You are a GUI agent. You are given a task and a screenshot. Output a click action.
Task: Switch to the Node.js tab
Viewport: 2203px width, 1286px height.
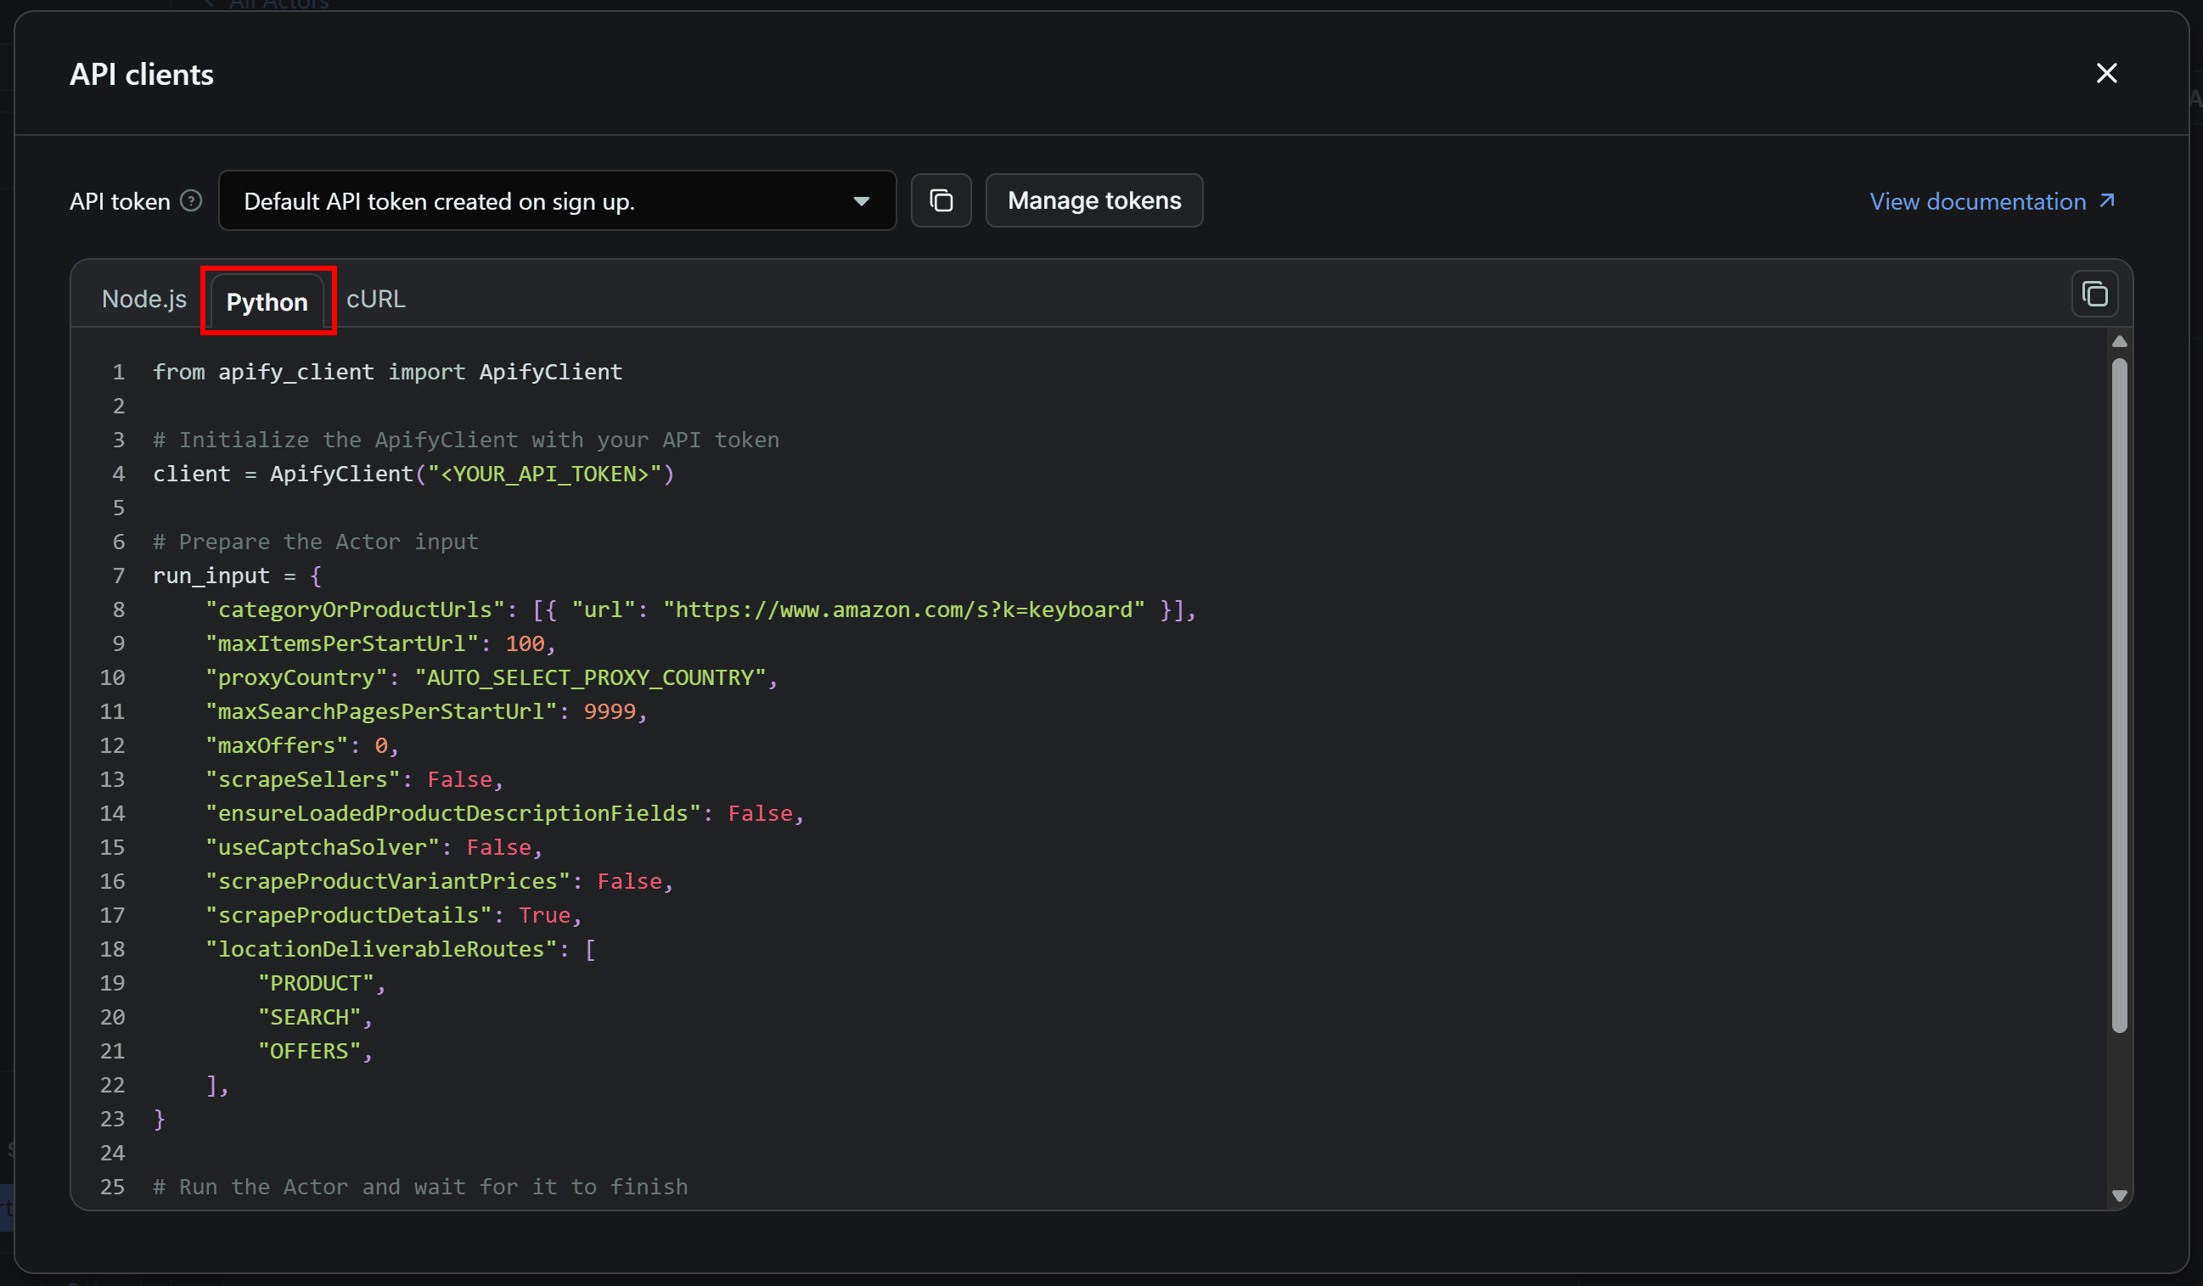144,298
